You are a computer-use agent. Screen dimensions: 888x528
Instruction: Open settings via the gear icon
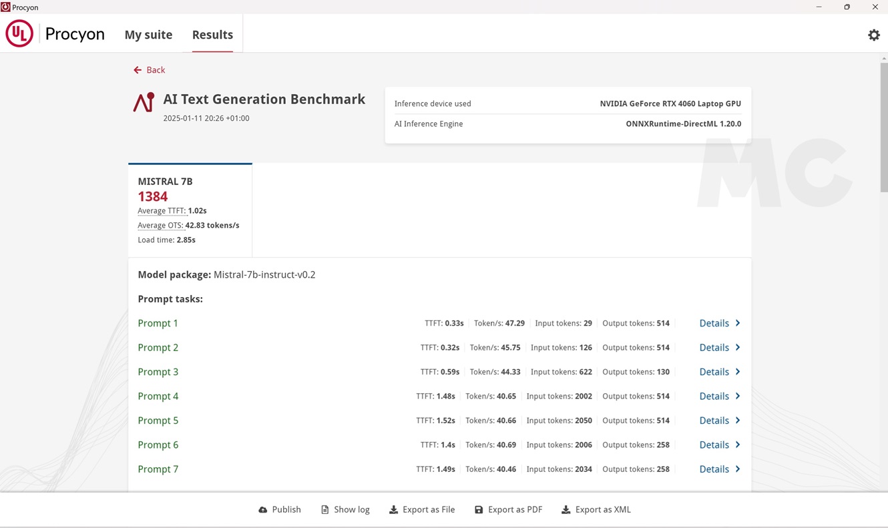click(x=873, y=35)
